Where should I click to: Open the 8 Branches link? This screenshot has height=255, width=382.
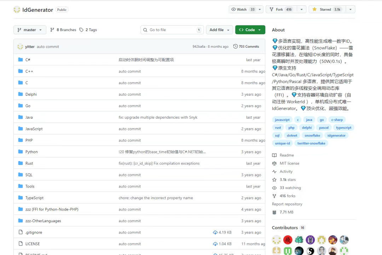63,30
